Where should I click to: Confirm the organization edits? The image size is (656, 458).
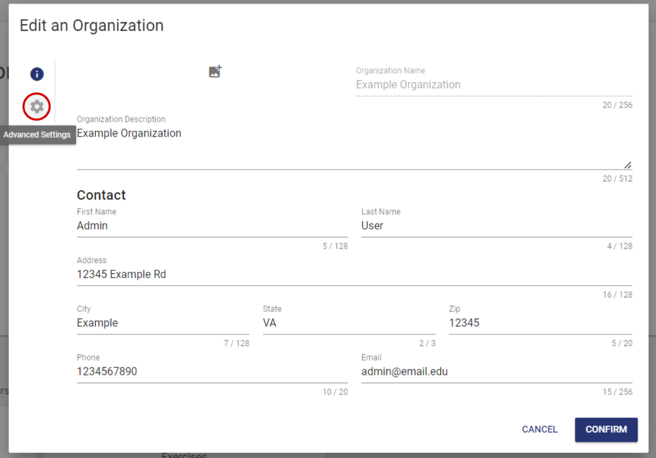pos(606,430)
